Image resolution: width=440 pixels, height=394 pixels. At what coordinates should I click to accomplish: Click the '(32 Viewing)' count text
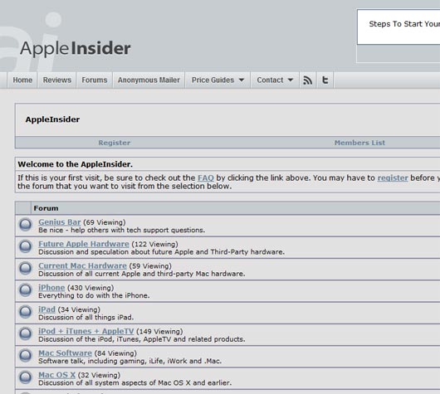pyautogui.click(x=99, y=375)
